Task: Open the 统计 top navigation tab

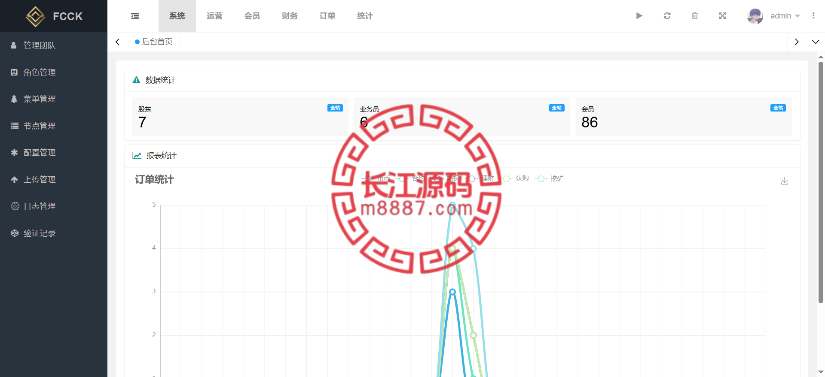Action: pyautogui.click(x=365, y=16)
